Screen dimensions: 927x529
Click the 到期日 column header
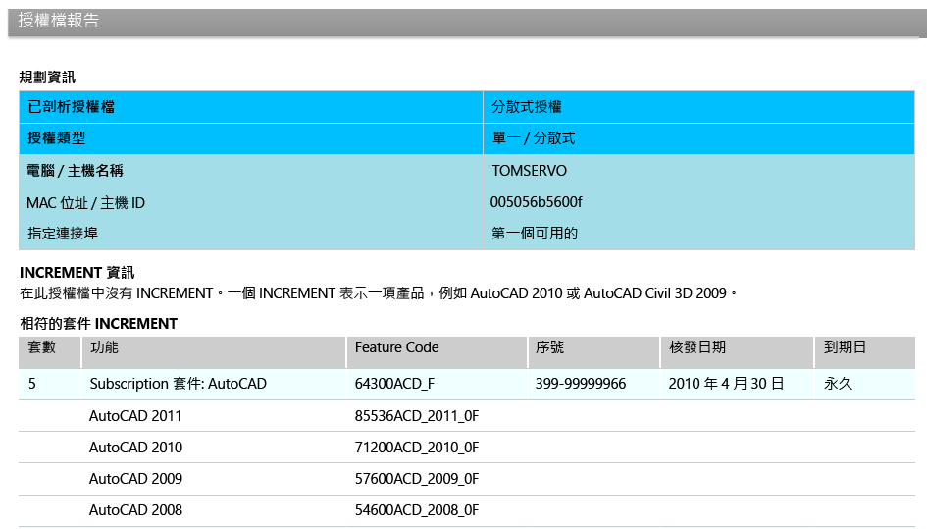tap(865, 352)
